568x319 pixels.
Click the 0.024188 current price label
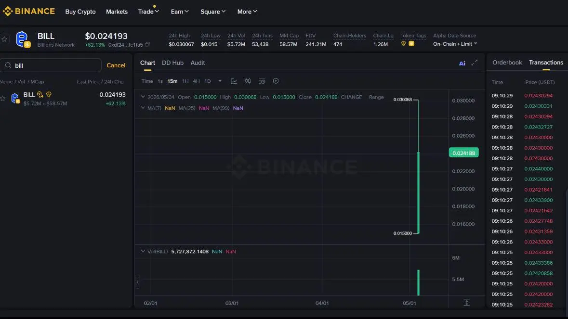point(463,153)
